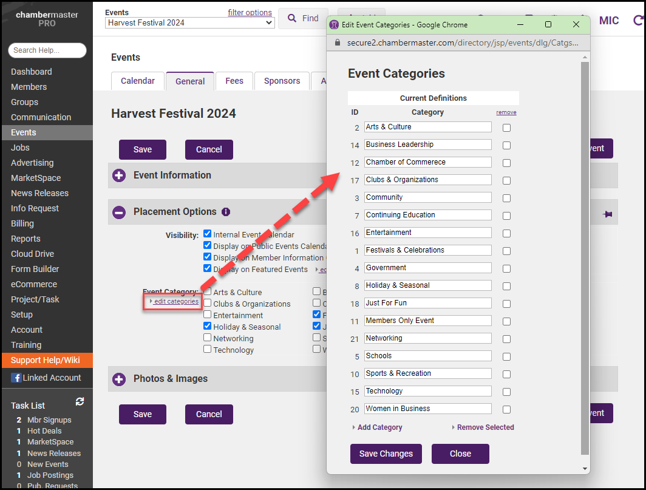The height and width of the screenshot is (490, 646).
Task: Click the Save Changes button
Action: pyautogui.click(x=386, y=454)
